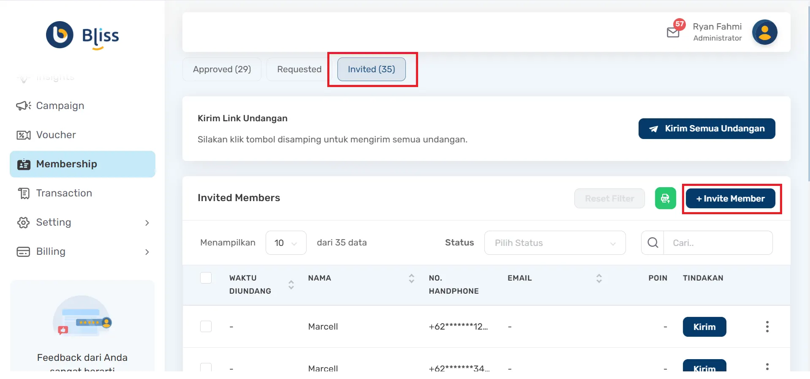Sort by Email column
810x379 pixels.
[599, 278]
